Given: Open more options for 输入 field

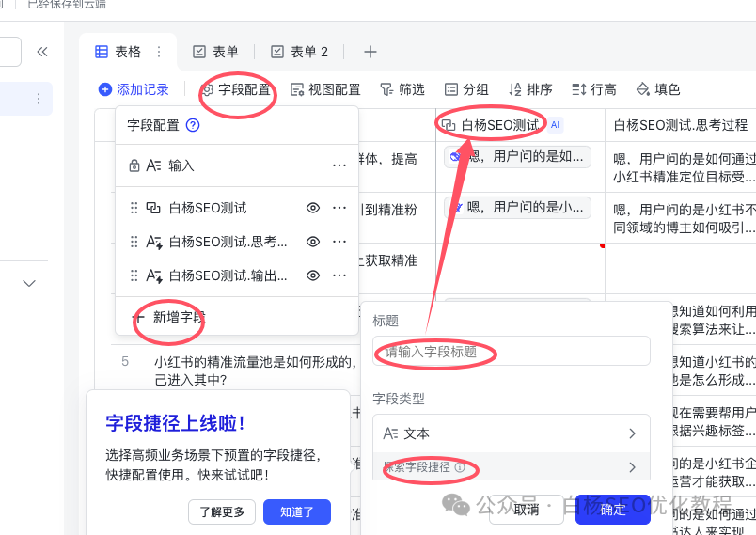Looking at the screenshot, I should pyautogui.click(x=339, y=165).
